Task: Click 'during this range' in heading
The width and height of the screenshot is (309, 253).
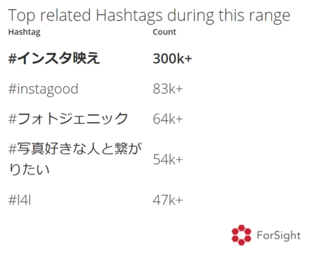Action: click(229, 16)
